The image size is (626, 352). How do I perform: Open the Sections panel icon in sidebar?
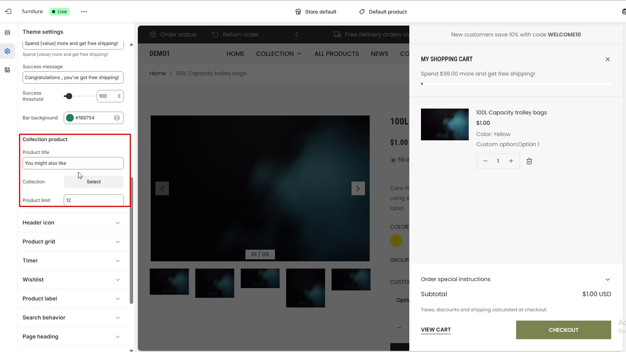coord(7,33)
